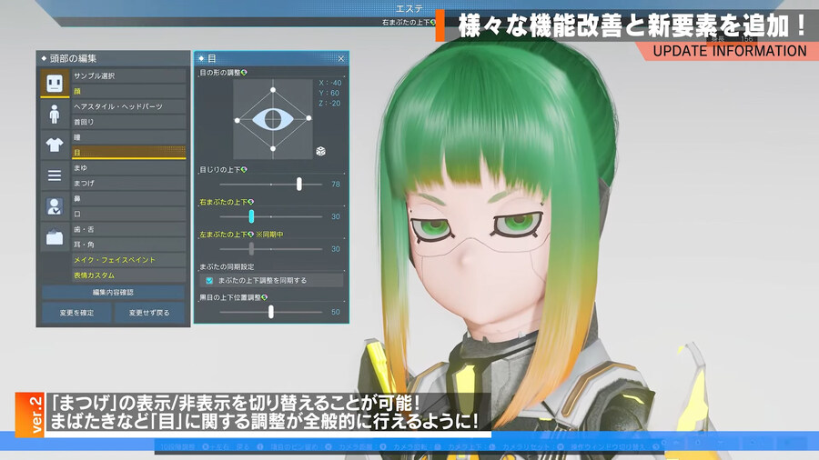This screenshot has height=460, width=819.
Task: Close the 目 panel with X
Action: pyautogui.click(x=340, y=59)
